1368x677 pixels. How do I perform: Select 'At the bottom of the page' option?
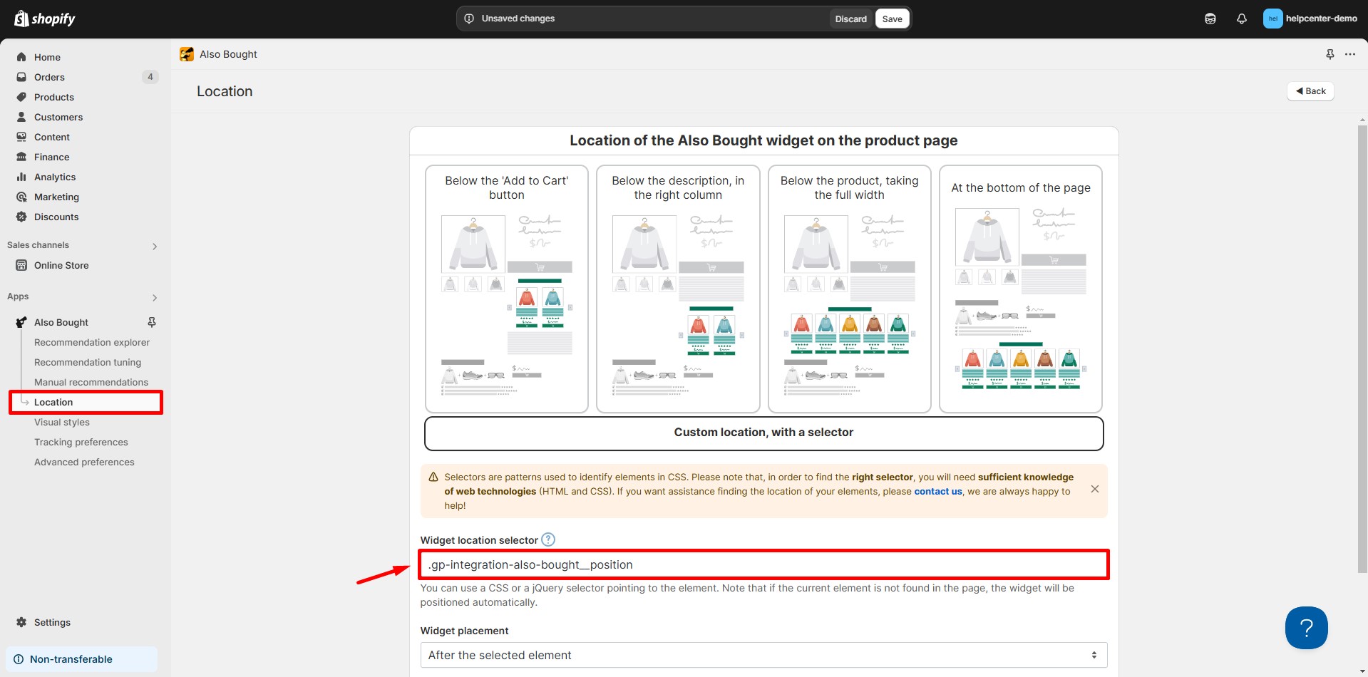pos(1020,289)
